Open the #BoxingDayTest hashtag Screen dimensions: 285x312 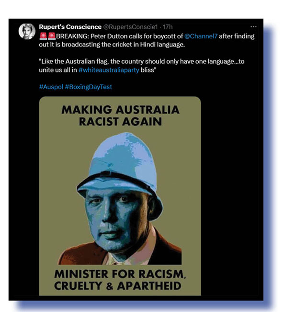coord(89,87)
